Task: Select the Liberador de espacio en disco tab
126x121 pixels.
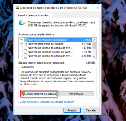Action: [x=33, y=15]
